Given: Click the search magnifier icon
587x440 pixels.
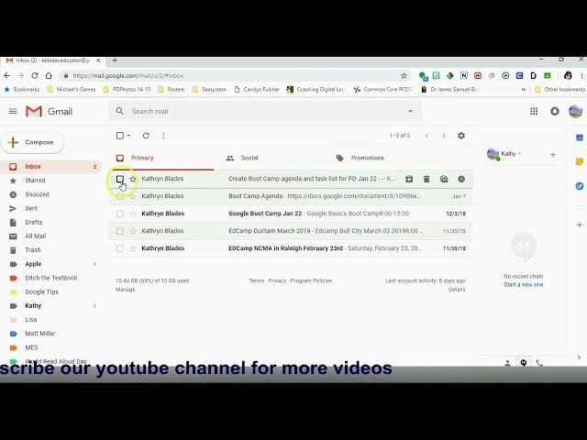Looking at the screenshot, I should tap(120, 111).
